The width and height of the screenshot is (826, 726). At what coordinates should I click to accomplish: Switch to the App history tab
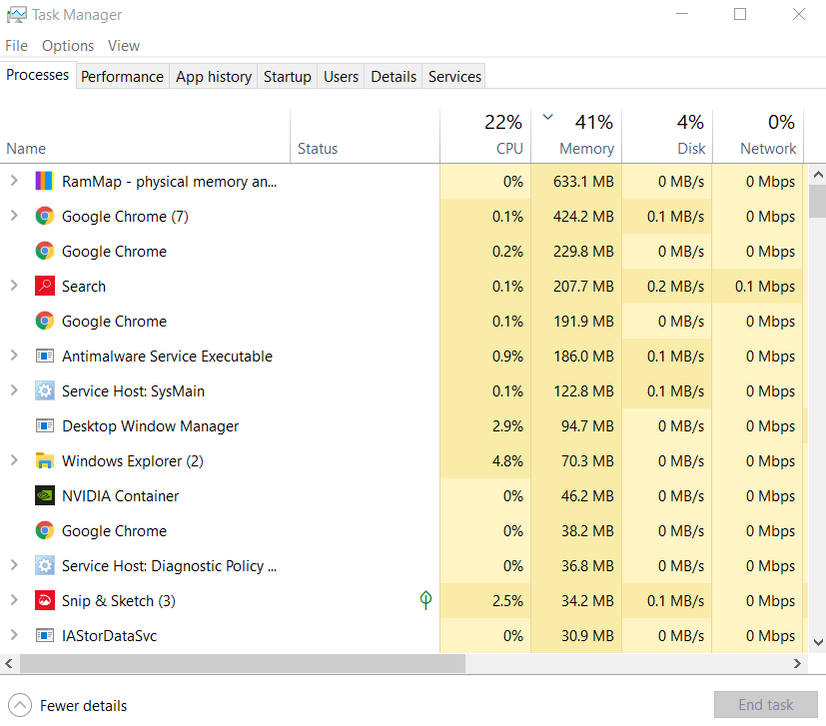[x=214, y=77]
